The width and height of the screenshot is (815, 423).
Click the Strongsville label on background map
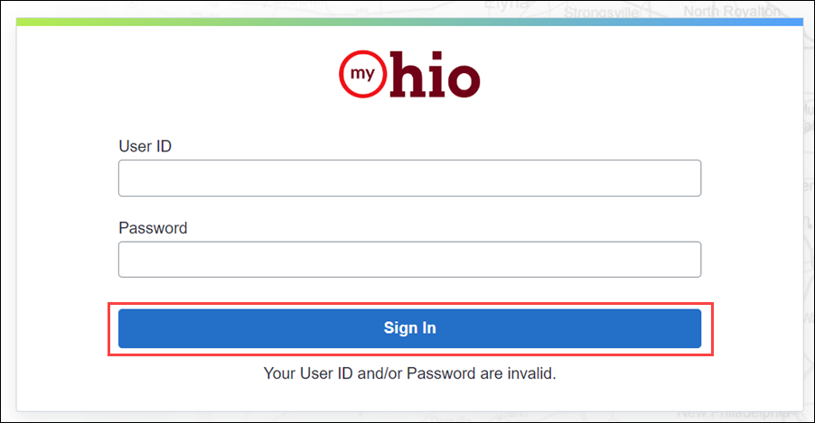tap(602, 12)
